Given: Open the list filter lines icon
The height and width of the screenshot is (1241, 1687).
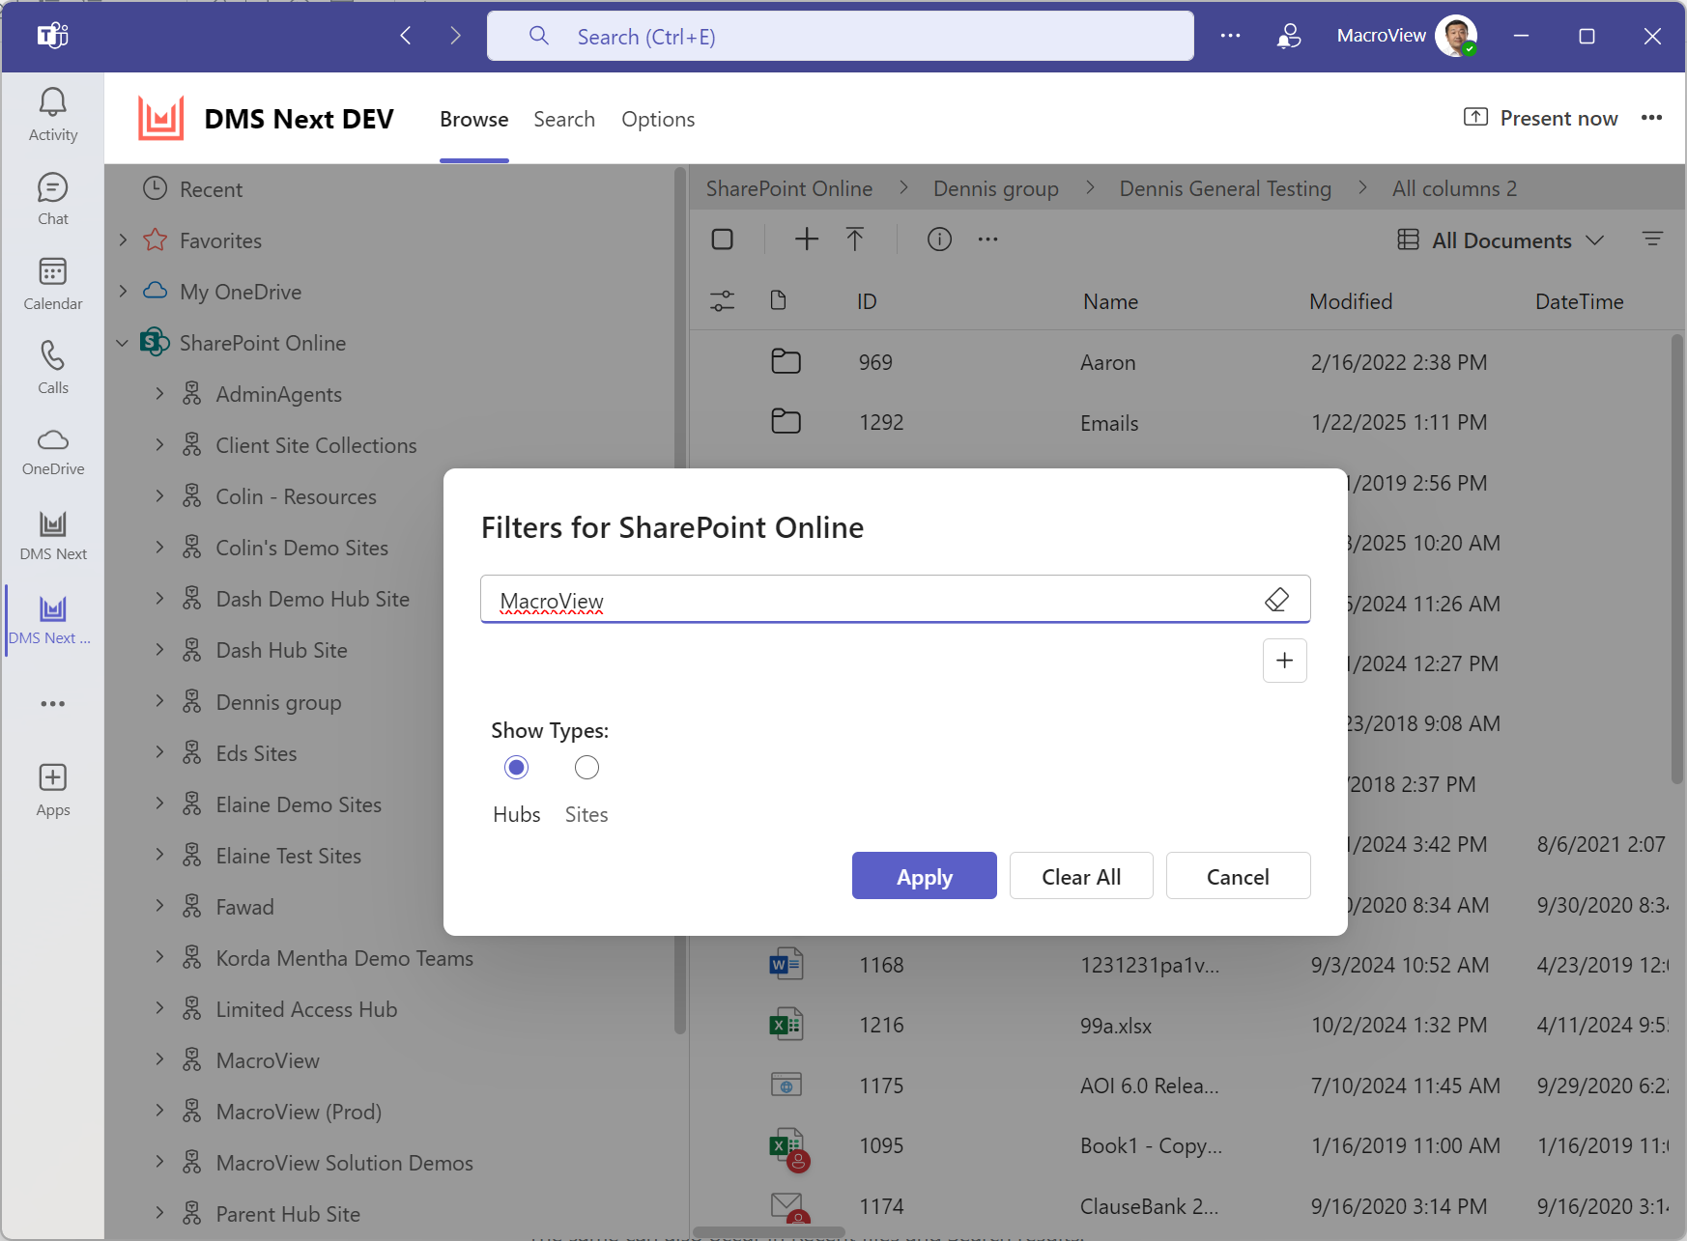Looking at the screenshot, I should (x=1652, y=240).
